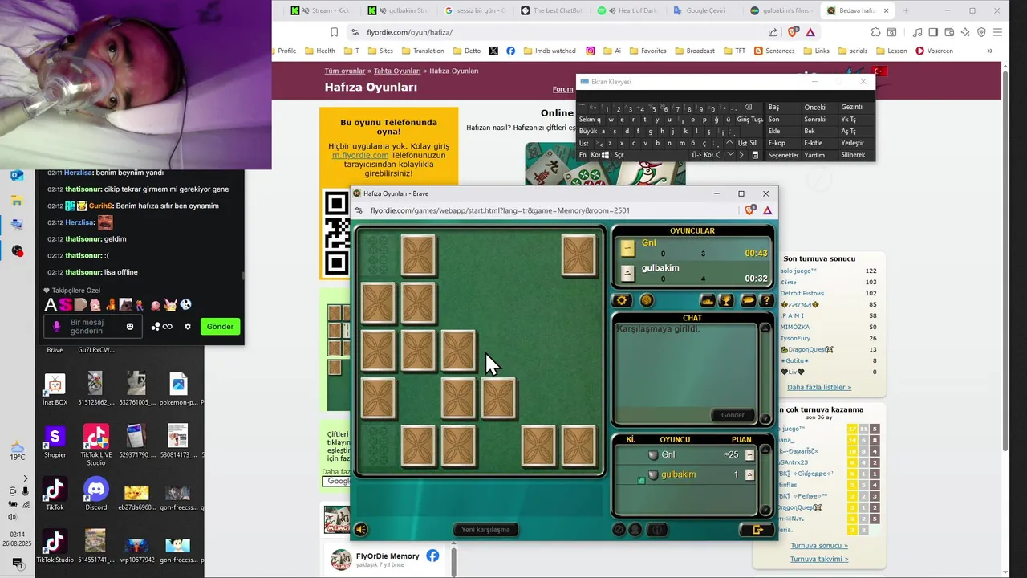The height and width of the screenshot is (578, 1027).
Task: Expand hidden bookmarks chevron
Action: tap(989, 51)
